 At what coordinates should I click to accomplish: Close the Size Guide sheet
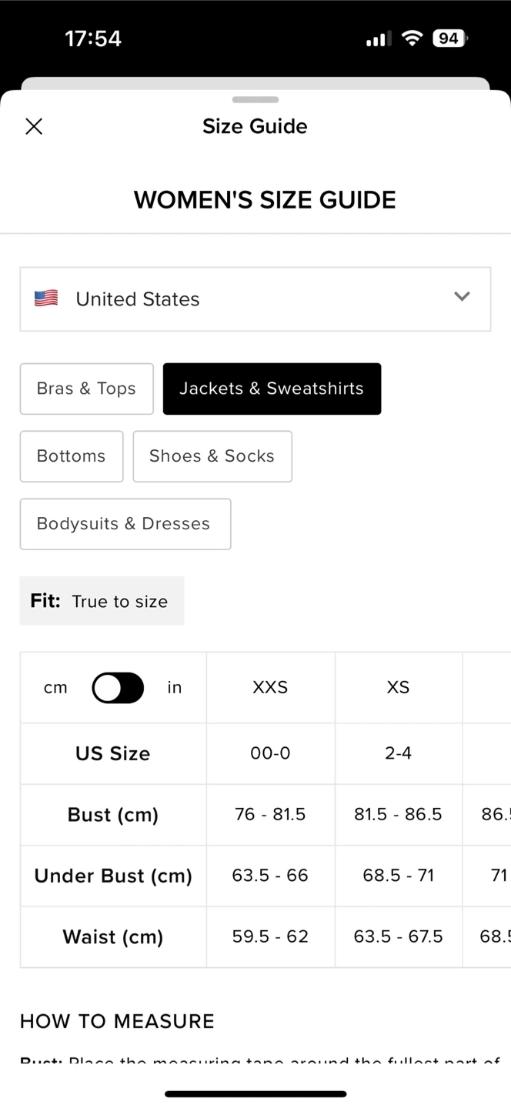[x=34, y=126]
